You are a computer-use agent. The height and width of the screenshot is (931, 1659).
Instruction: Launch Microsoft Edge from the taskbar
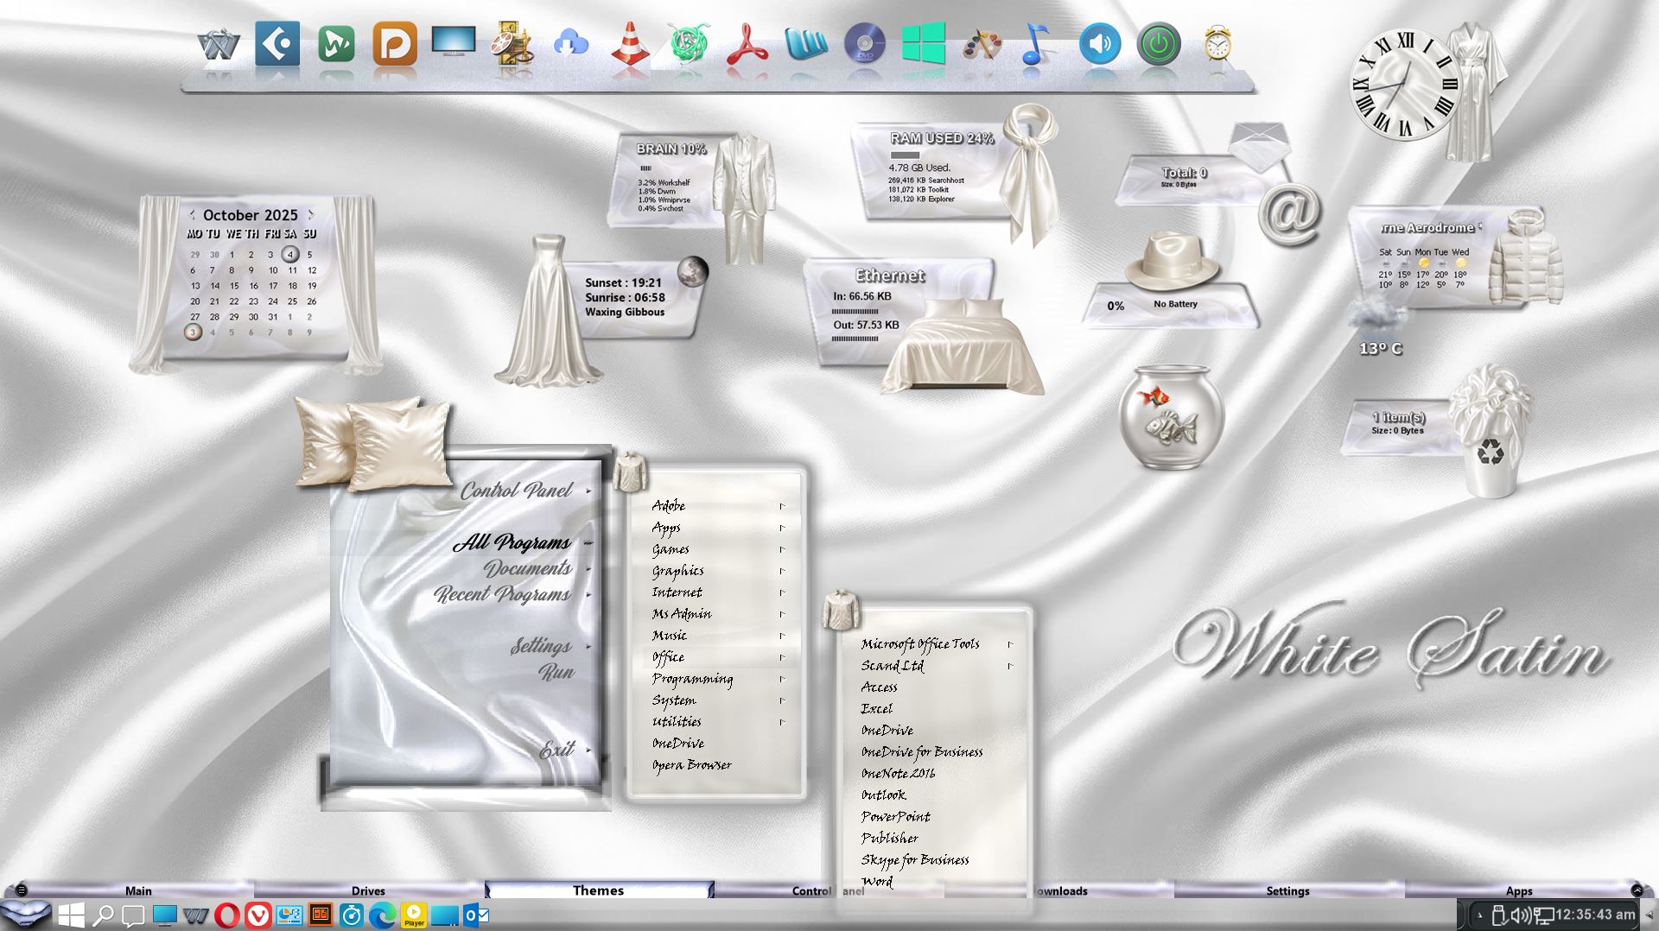click(x=382, y=915)
